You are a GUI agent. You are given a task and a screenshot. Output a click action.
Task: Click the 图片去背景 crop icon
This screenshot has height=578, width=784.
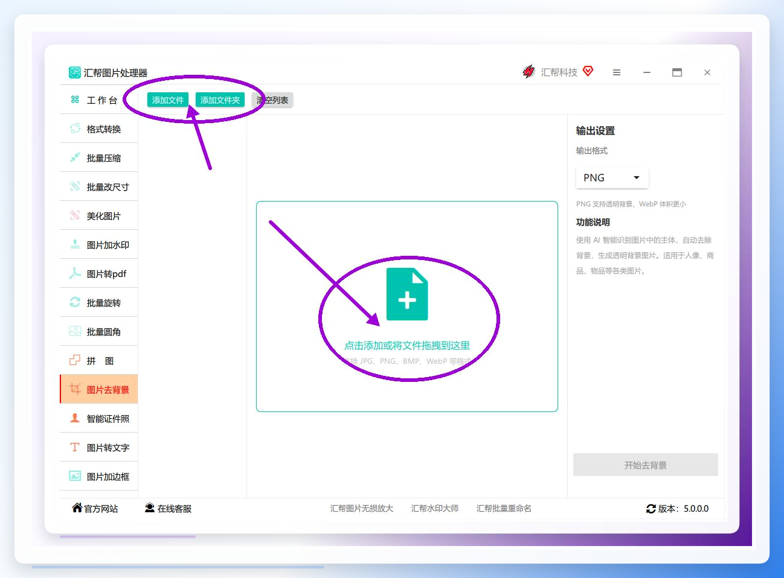click(x=75, y=389)
